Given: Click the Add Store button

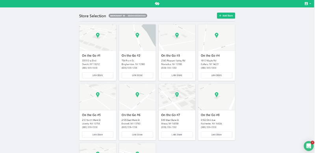Looking at the screenshot, I should click(x=226, y=16).
